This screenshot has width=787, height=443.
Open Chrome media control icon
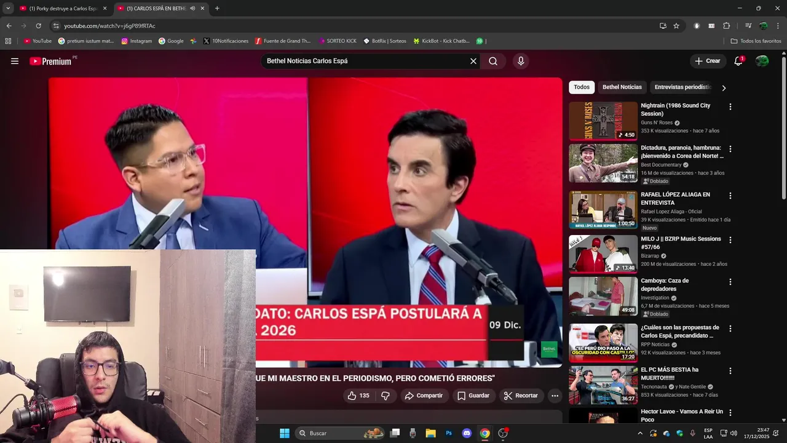click(x=748, y=26)
